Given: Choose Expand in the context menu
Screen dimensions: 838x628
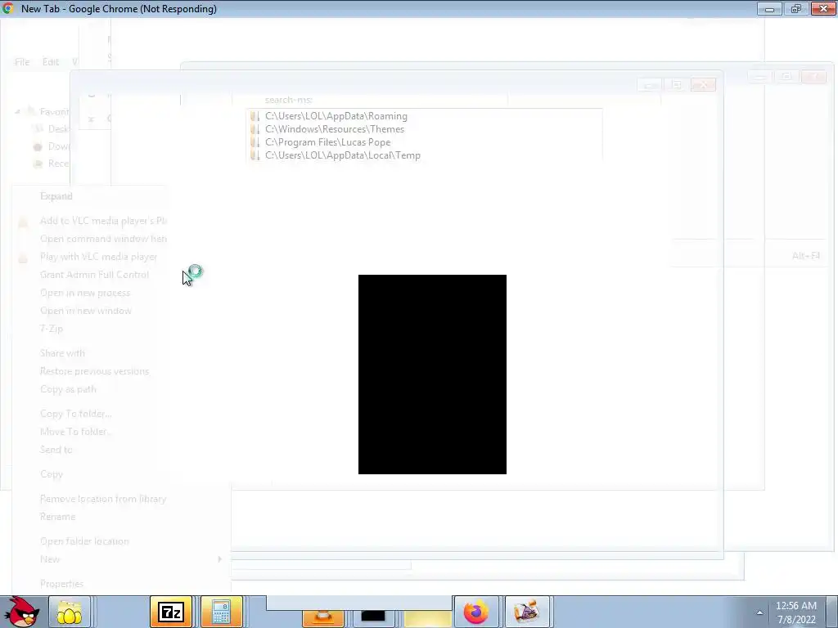Looking at the screenshot, I should [56, 196].
